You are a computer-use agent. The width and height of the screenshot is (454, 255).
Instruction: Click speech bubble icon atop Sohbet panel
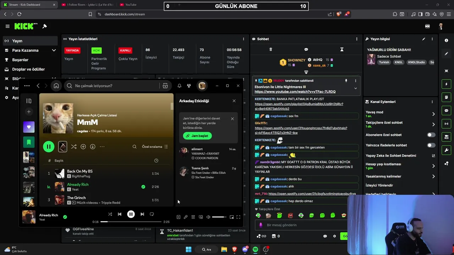tap(306, 50)
